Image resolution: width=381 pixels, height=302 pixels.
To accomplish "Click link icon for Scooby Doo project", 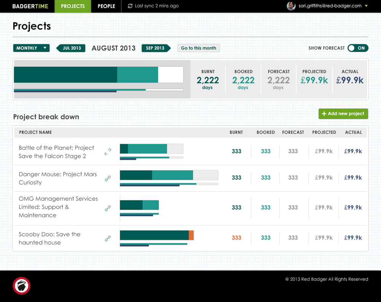I will tap(108, 239).
